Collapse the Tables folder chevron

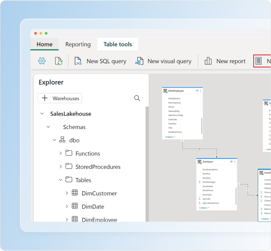pyautogui.click(x=61, y=180)
